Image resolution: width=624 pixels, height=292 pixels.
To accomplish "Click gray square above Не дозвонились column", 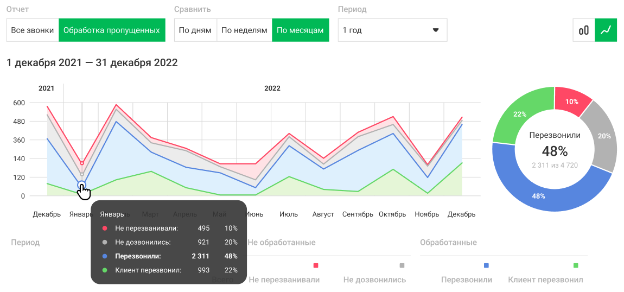I will click(402, 265).
